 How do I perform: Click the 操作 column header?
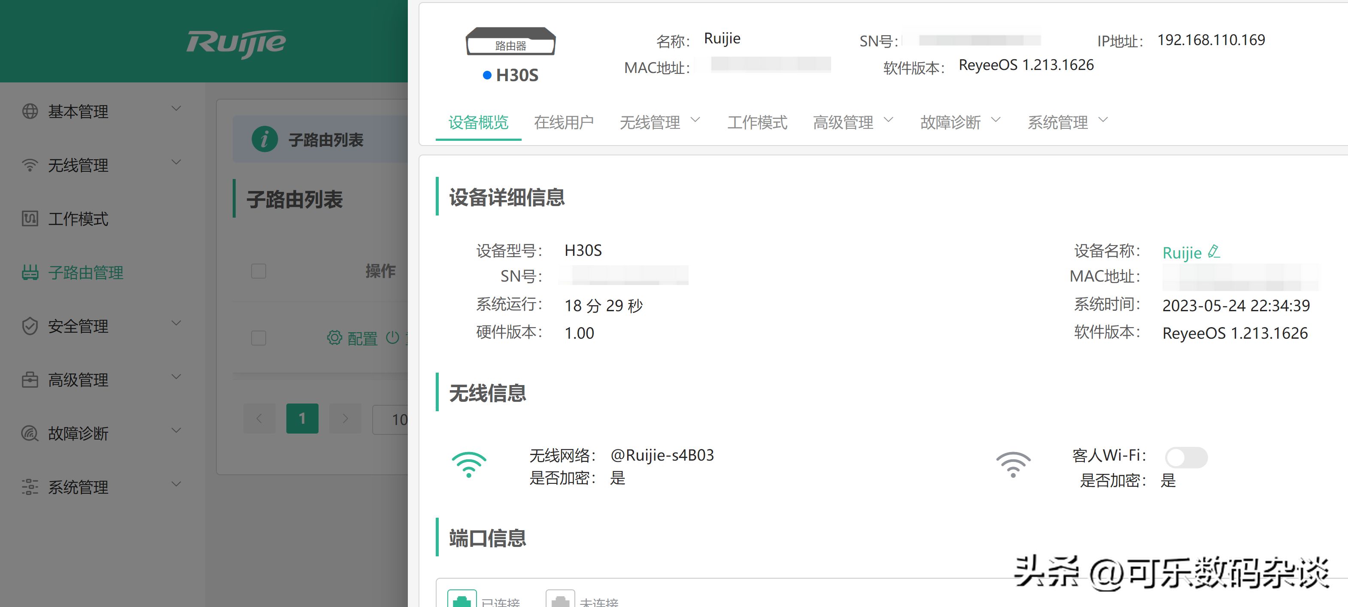click(x=380, y=271)
